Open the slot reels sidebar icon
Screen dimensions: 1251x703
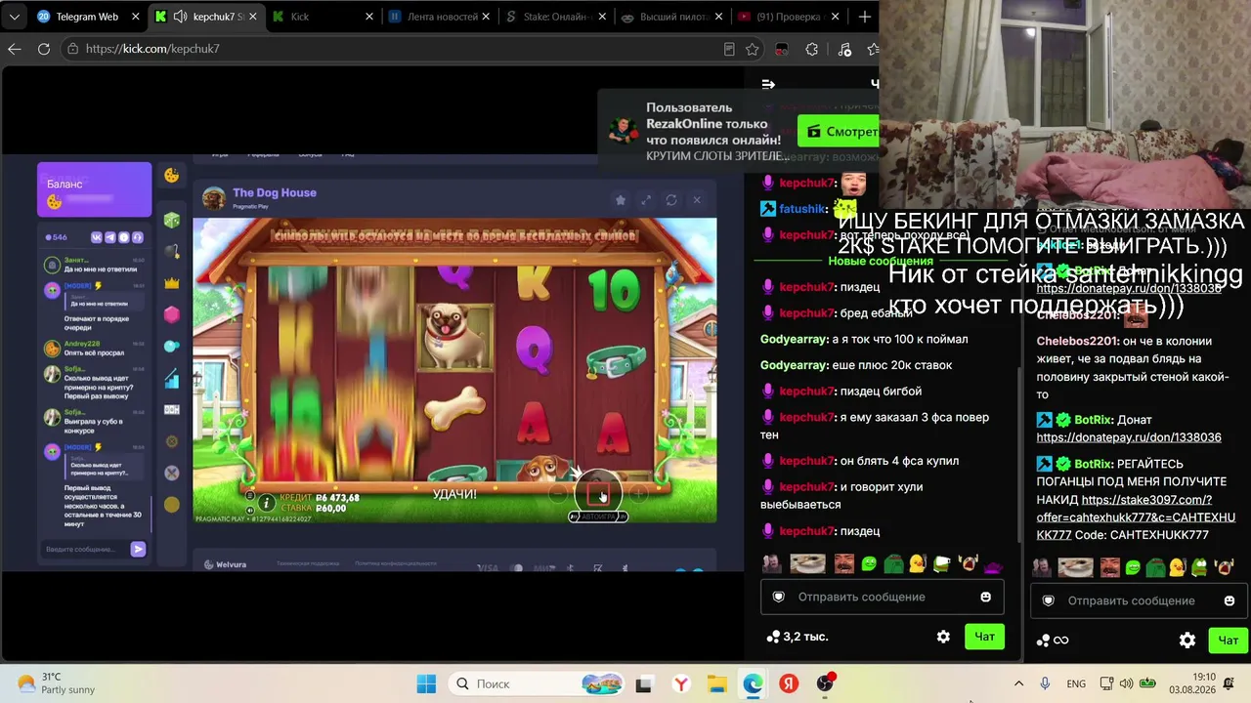coord(172,410)
